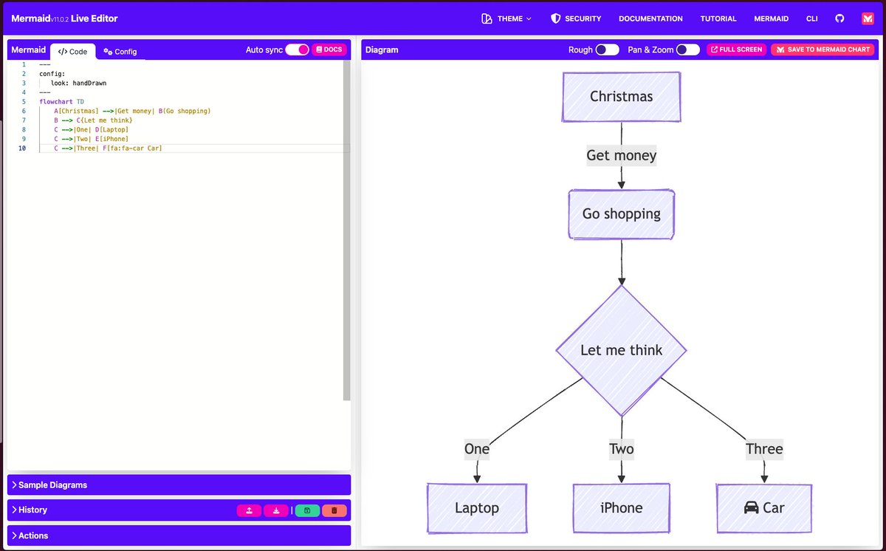
Task: Click the History upload icon button
Action: pyautogui.click(x=249, y=510)
